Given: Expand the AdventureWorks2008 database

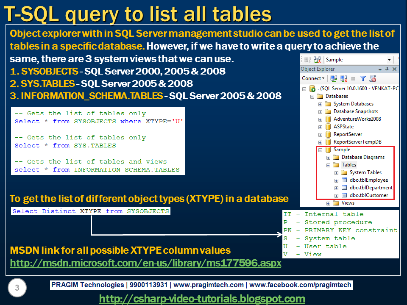Looking at the screenshot, I should pyautogui.click(x=321, y=119).
